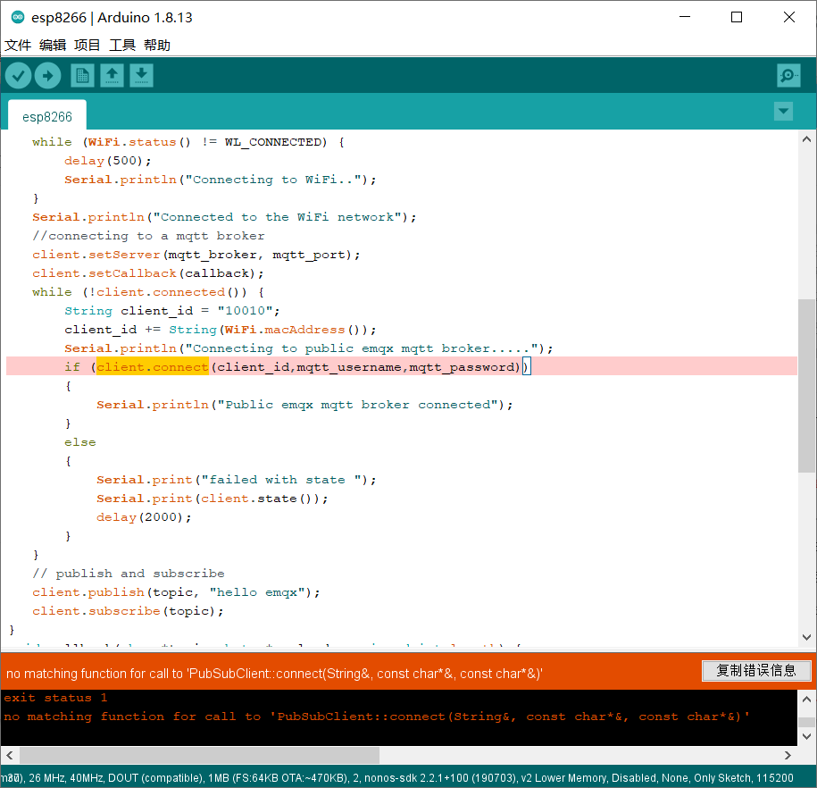Click 'client.setCallback(callback);' line

pyautogui.click(x=148, y=273)
